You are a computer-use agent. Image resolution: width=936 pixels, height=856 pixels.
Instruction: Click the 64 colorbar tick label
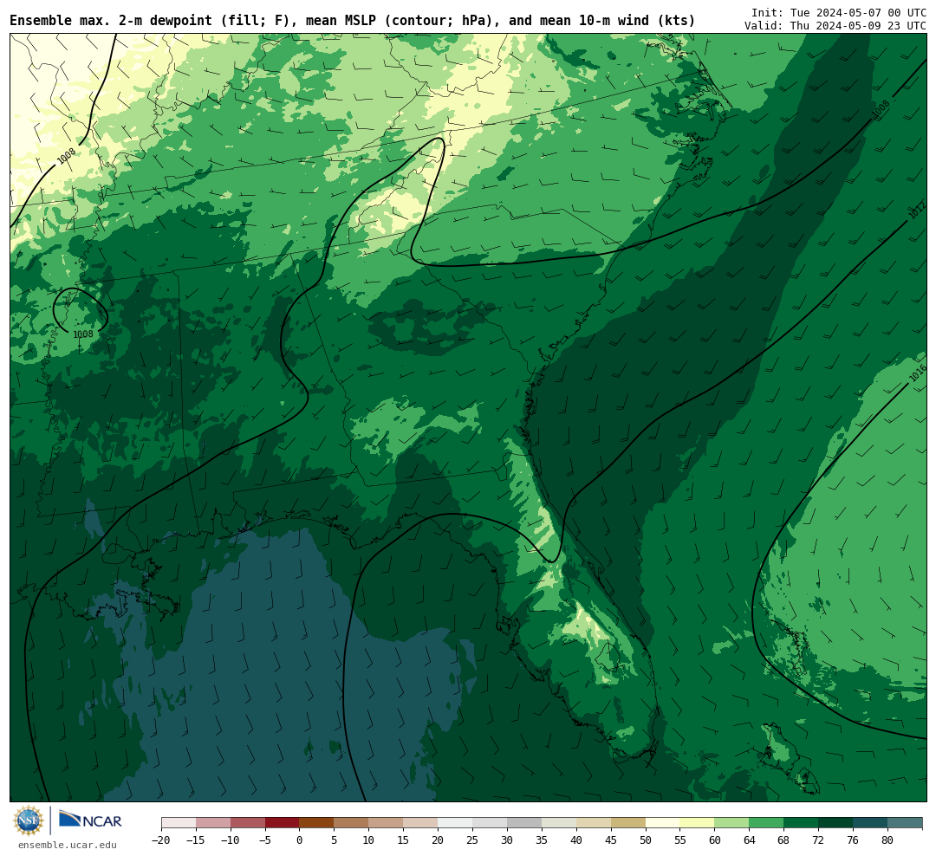pos(749,840)
